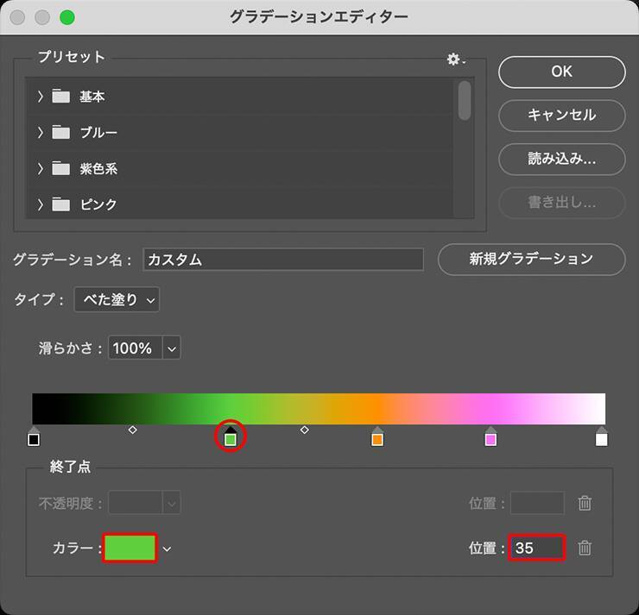Select the pink color stop
The height and width of the screenshot is (615, 639).
pyautogui.click(x=490, y=439)
